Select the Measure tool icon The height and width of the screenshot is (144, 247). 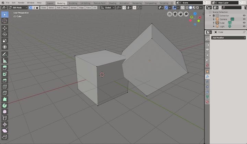(x=5, y=61)
